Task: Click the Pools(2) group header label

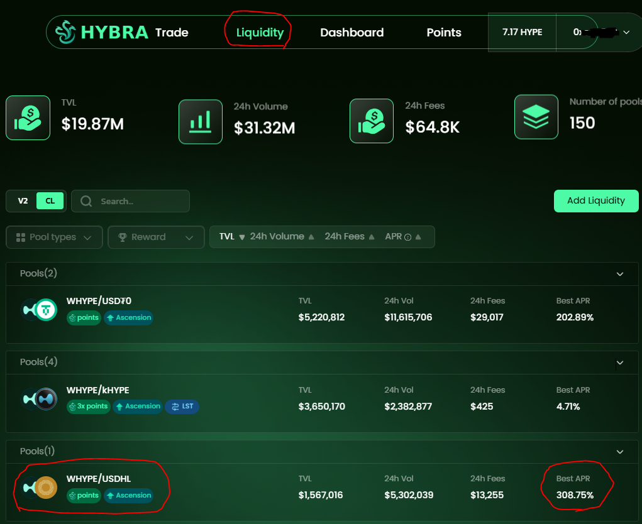Action: [38, 273]
